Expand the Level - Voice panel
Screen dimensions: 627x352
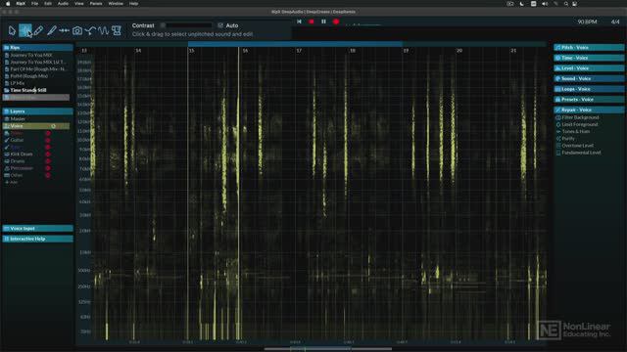click(589, 68)
